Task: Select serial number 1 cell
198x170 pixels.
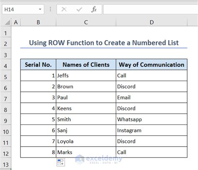Action: [x=38, y=76]
